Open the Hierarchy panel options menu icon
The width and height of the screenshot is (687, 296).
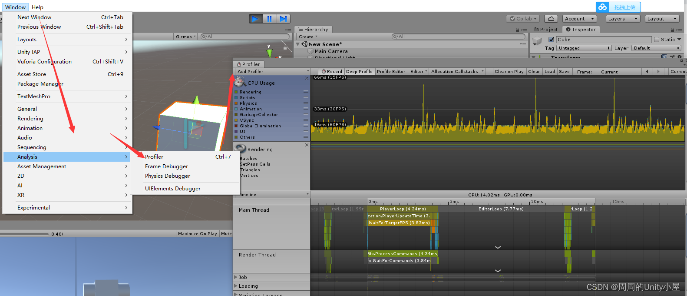tap(524, 30)
